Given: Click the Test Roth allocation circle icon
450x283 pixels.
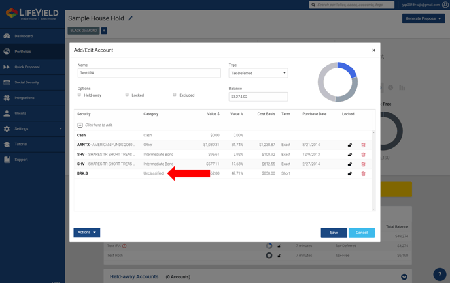Looking at the screenshot, I should point(269,255).
